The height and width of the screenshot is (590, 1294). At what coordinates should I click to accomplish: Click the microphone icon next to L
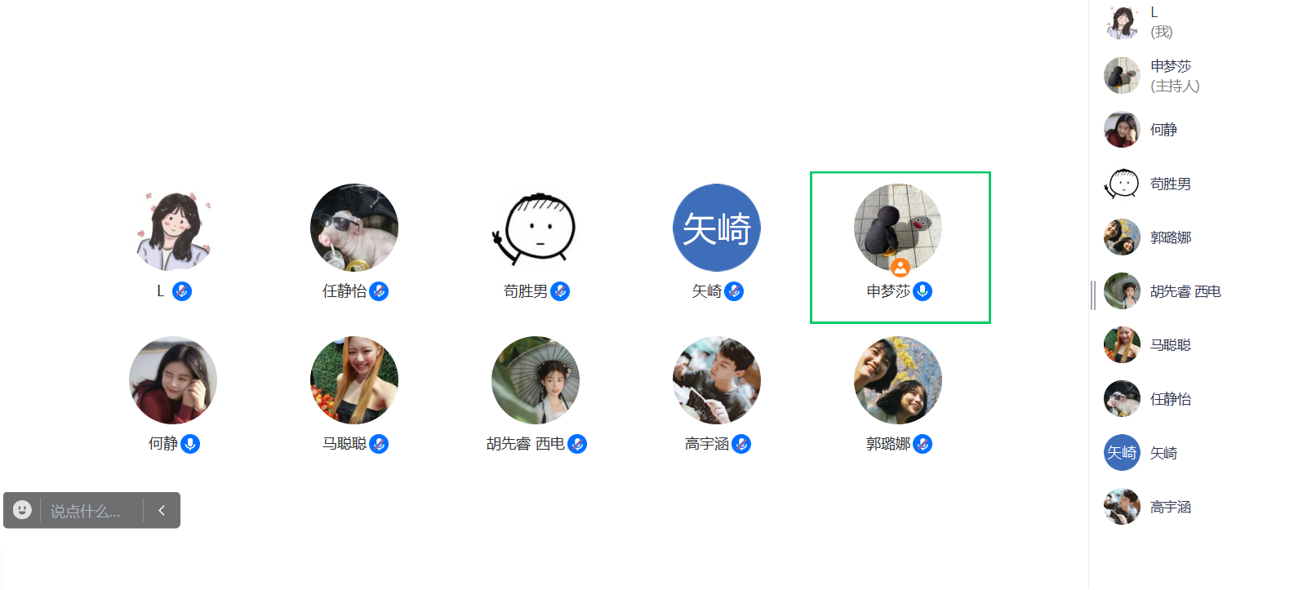pyautogui.click(x=182, y=291)
